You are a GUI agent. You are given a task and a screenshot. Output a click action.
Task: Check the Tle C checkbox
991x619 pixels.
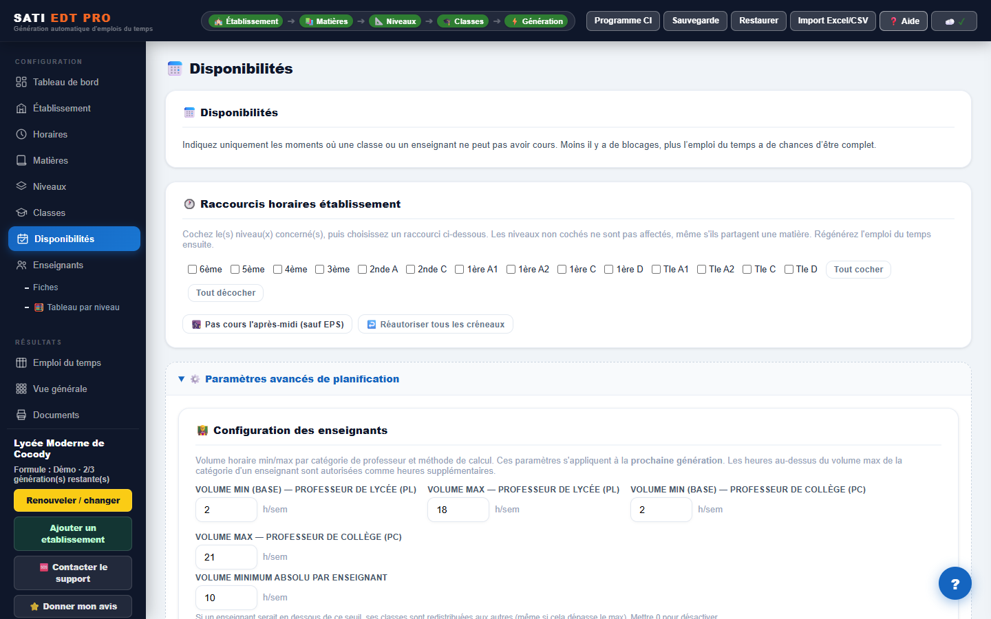tap(747, 269)
